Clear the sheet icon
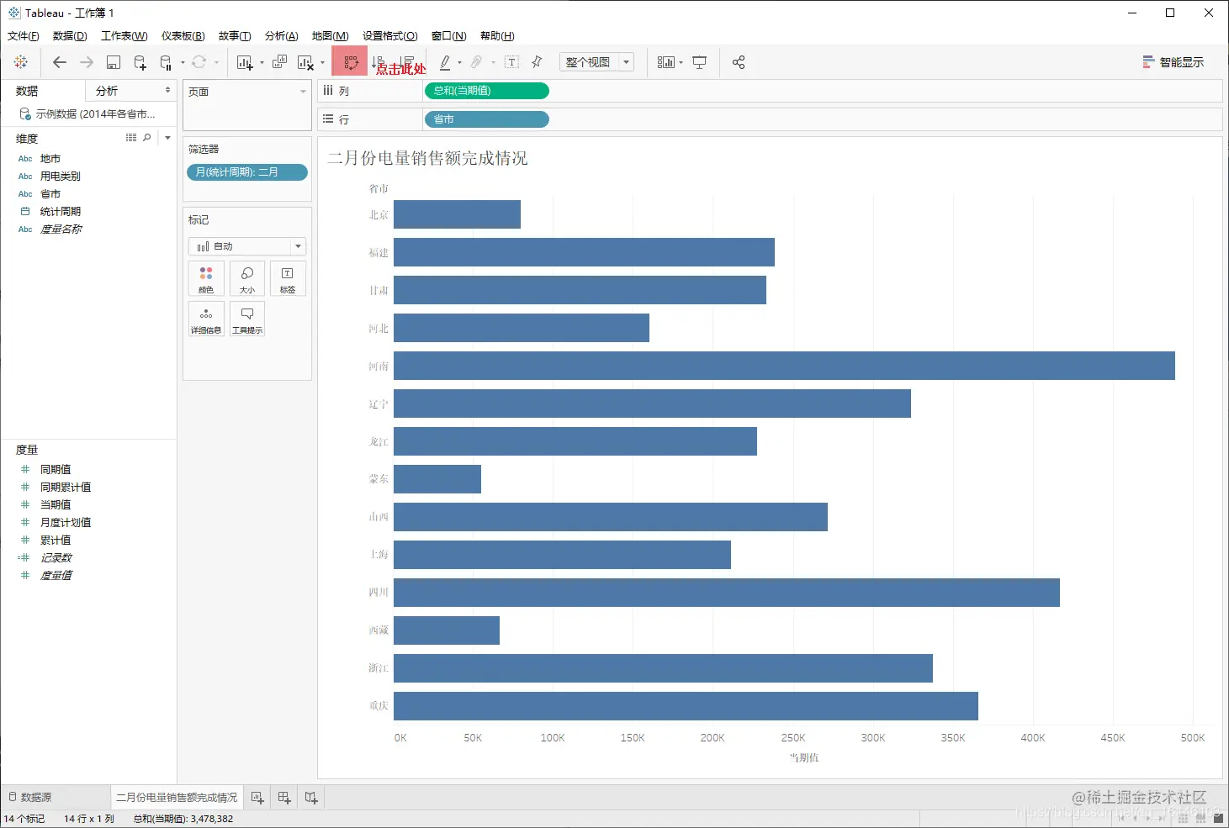The height and width of the screenshot is (828, 1229). pos(305,62)
